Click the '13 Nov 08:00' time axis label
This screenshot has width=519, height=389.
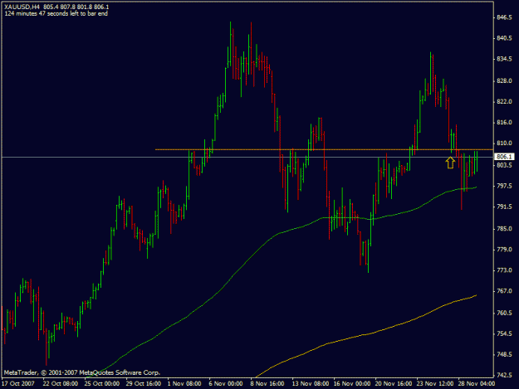point(310,384)
